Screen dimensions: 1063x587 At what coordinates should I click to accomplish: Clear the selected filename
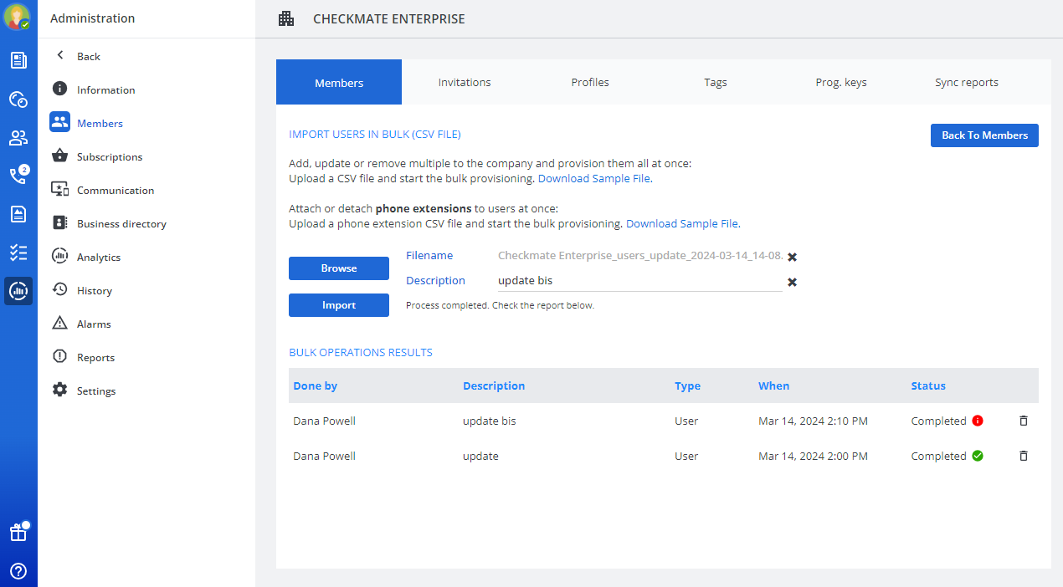pyautogui.click(x=792, y=257)
